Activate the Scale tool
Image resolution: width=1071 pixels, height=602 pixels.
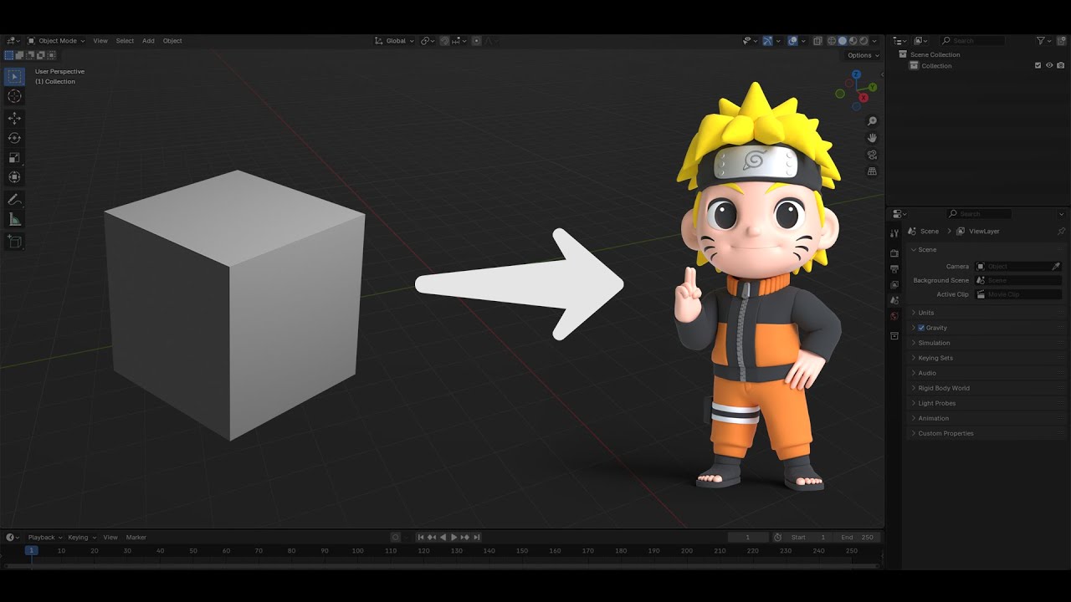click(14, 157)
